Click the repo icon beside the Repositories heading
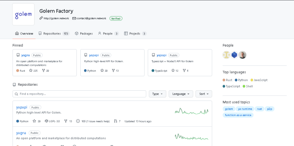Viewport: 294px width, 146px height. [14, 85]
